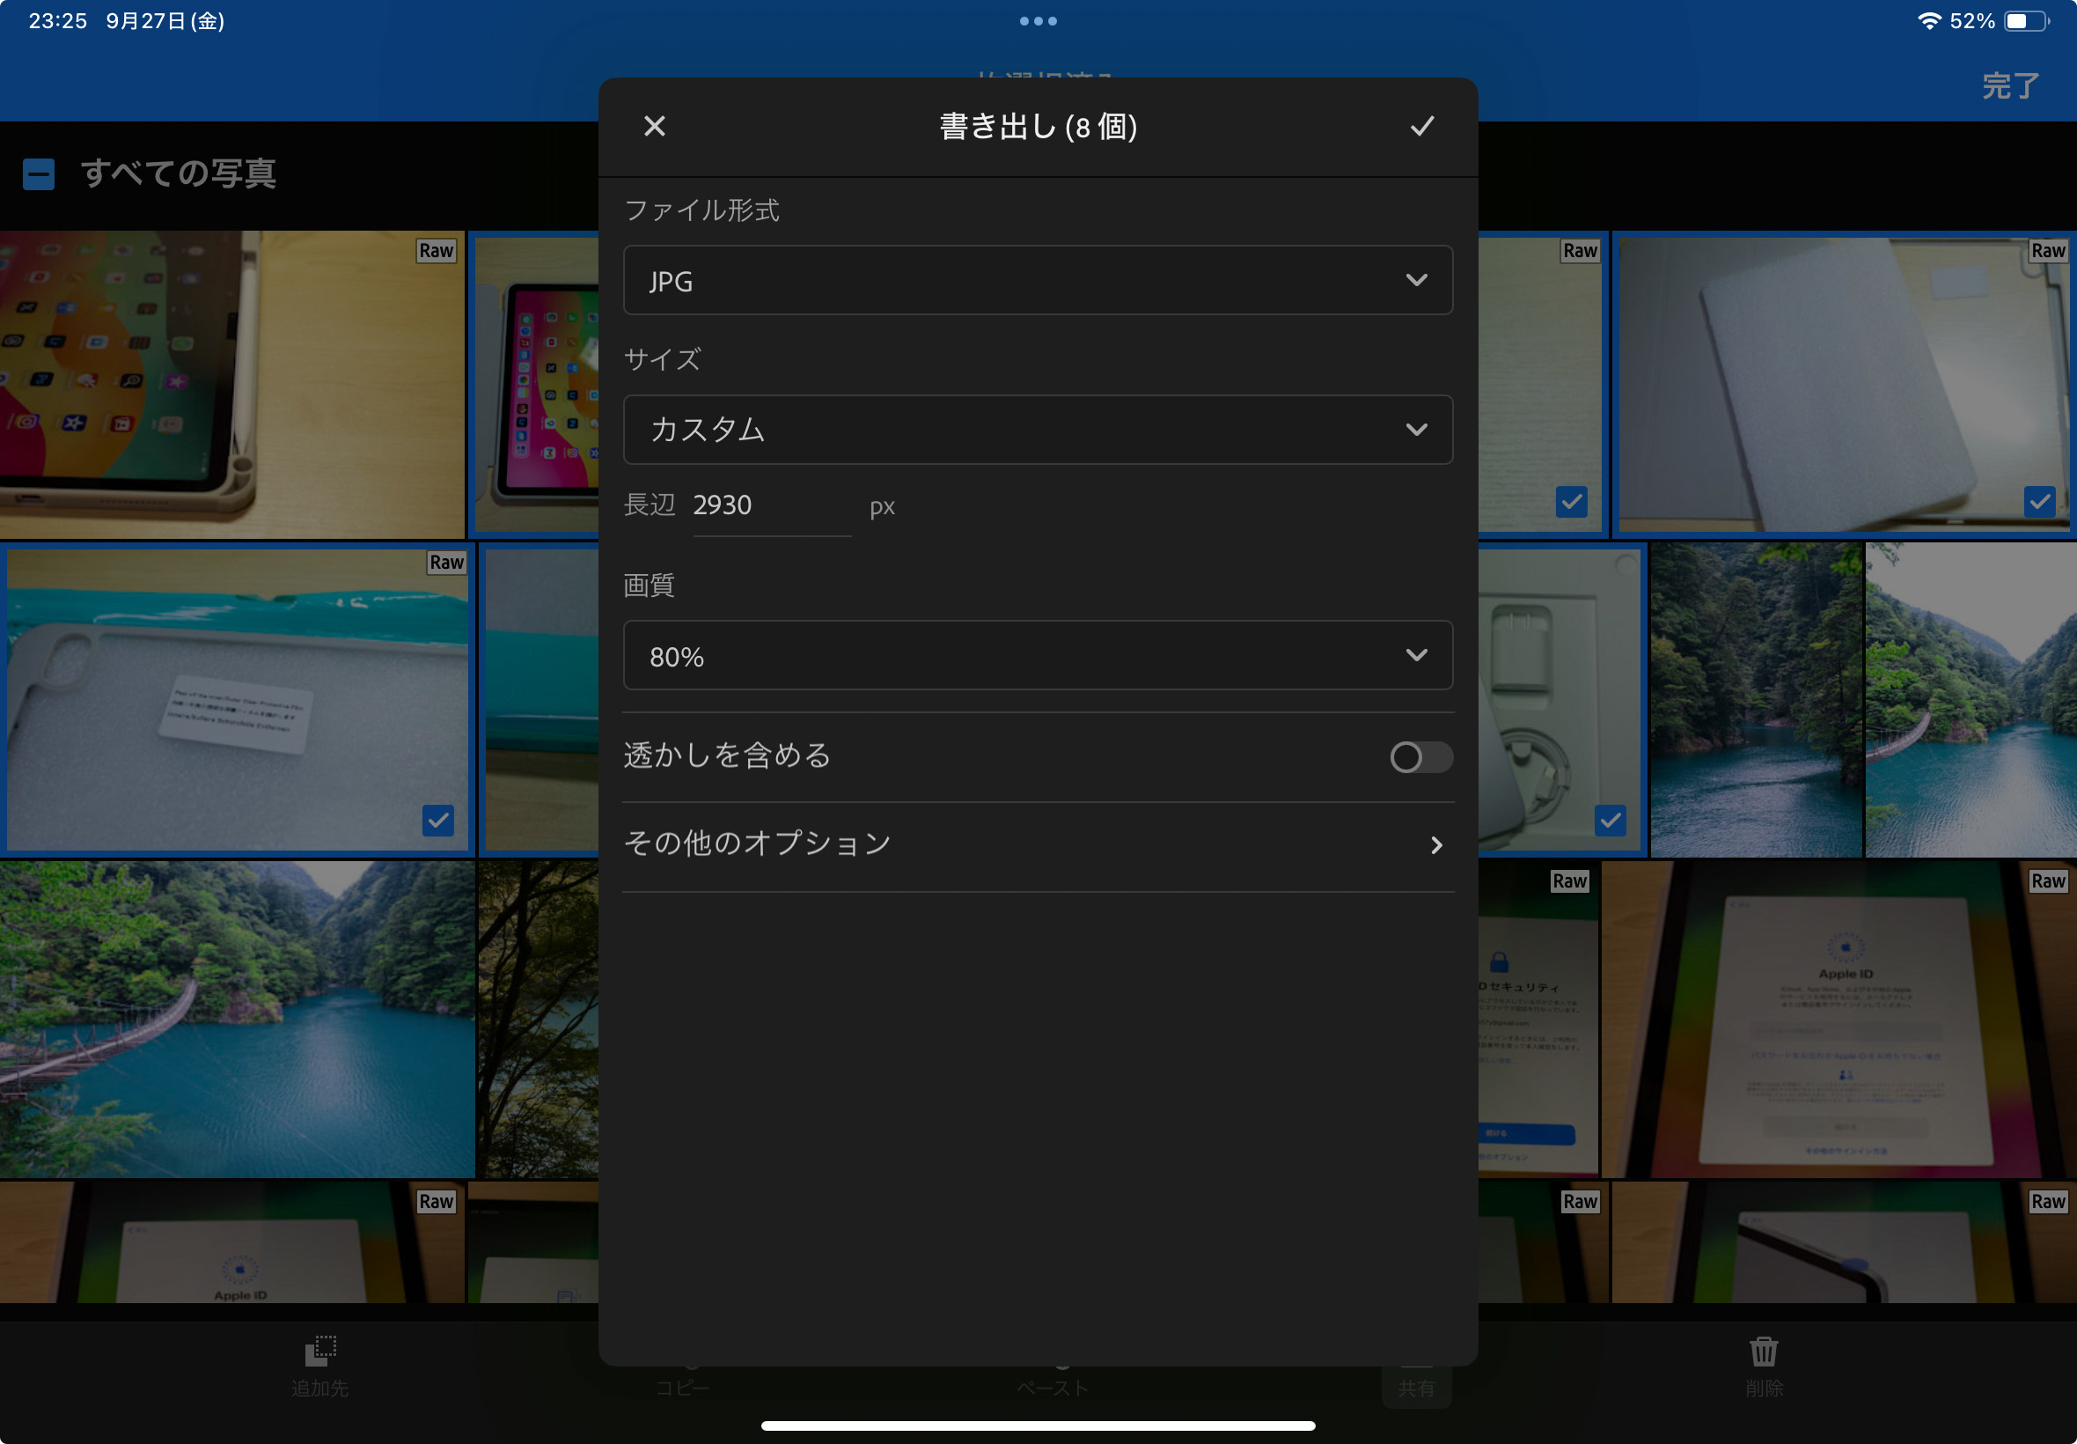Open その他のオプション menu item
The height and width of the screenshot is (1444, 2077).
[x=1038, y=844]
